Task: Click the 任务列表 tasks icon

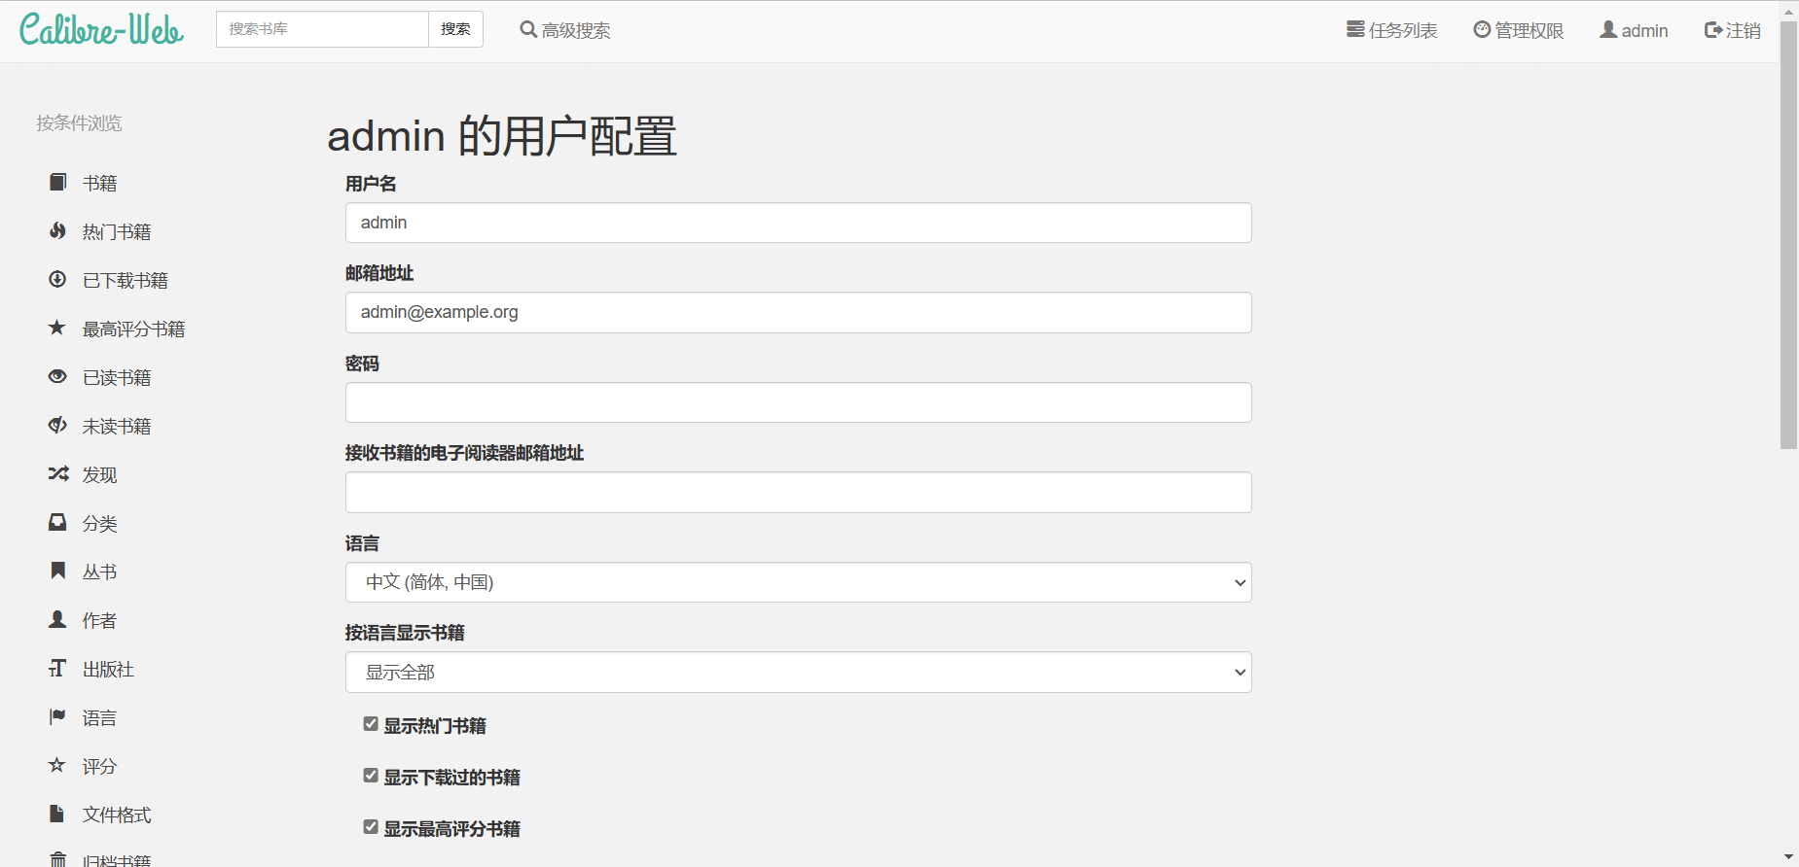Action: pos(1355,29)
